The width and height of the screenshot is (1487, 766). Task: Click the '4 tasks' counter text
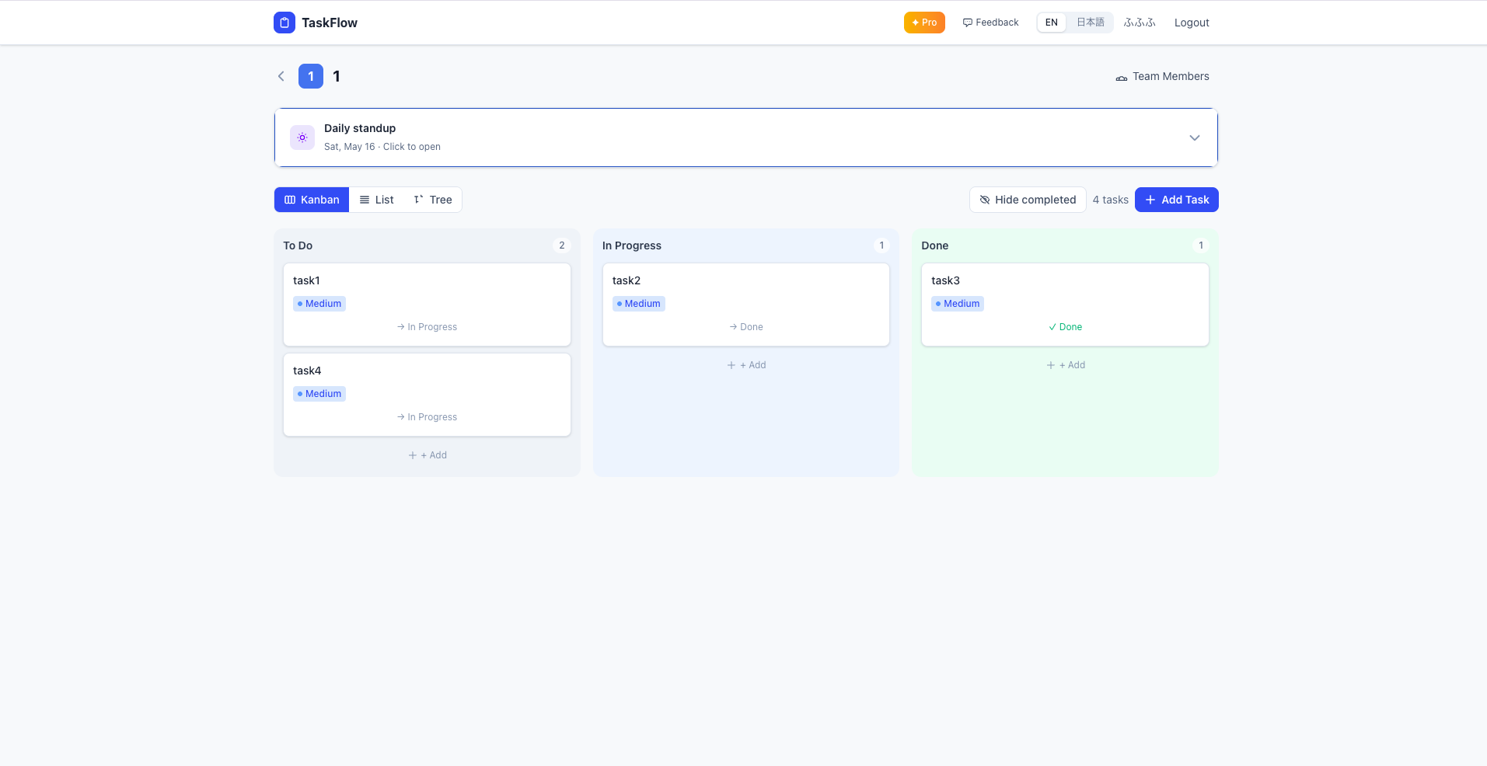pos(1110,200)
